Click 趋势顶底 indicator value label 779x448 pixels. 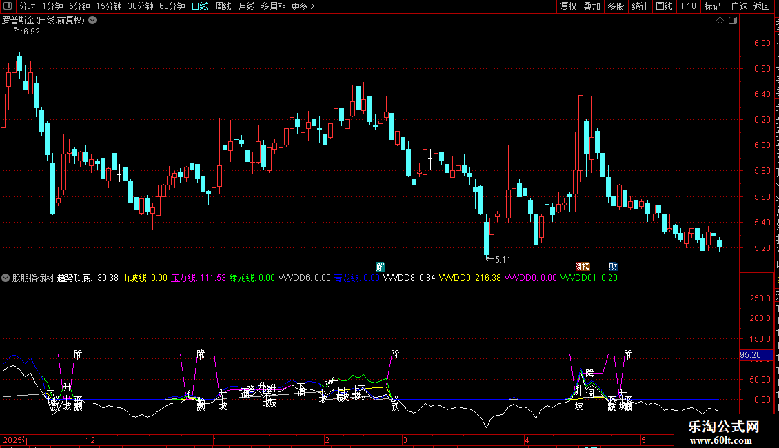pyautogui.click(x=88, y=278)
